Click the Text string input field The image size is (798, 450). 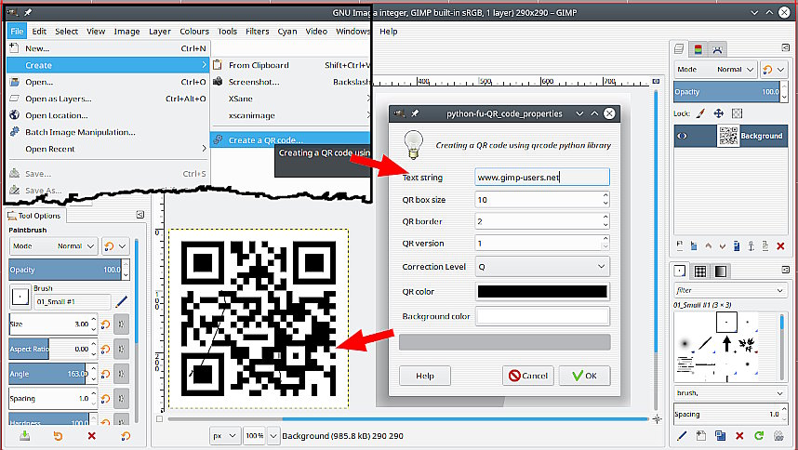coord(542,178)
